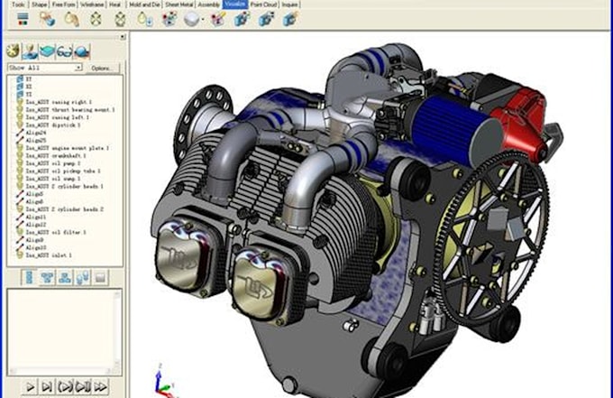Click the stacked color bars toolbar icon

[23, 18]
